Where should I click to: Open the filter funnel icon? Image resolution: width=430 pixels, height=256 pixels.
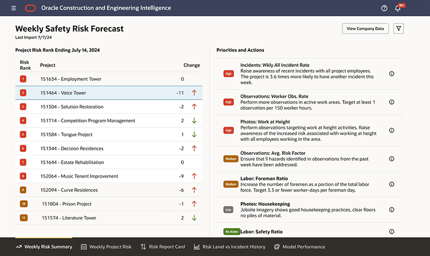pos(398,29)
